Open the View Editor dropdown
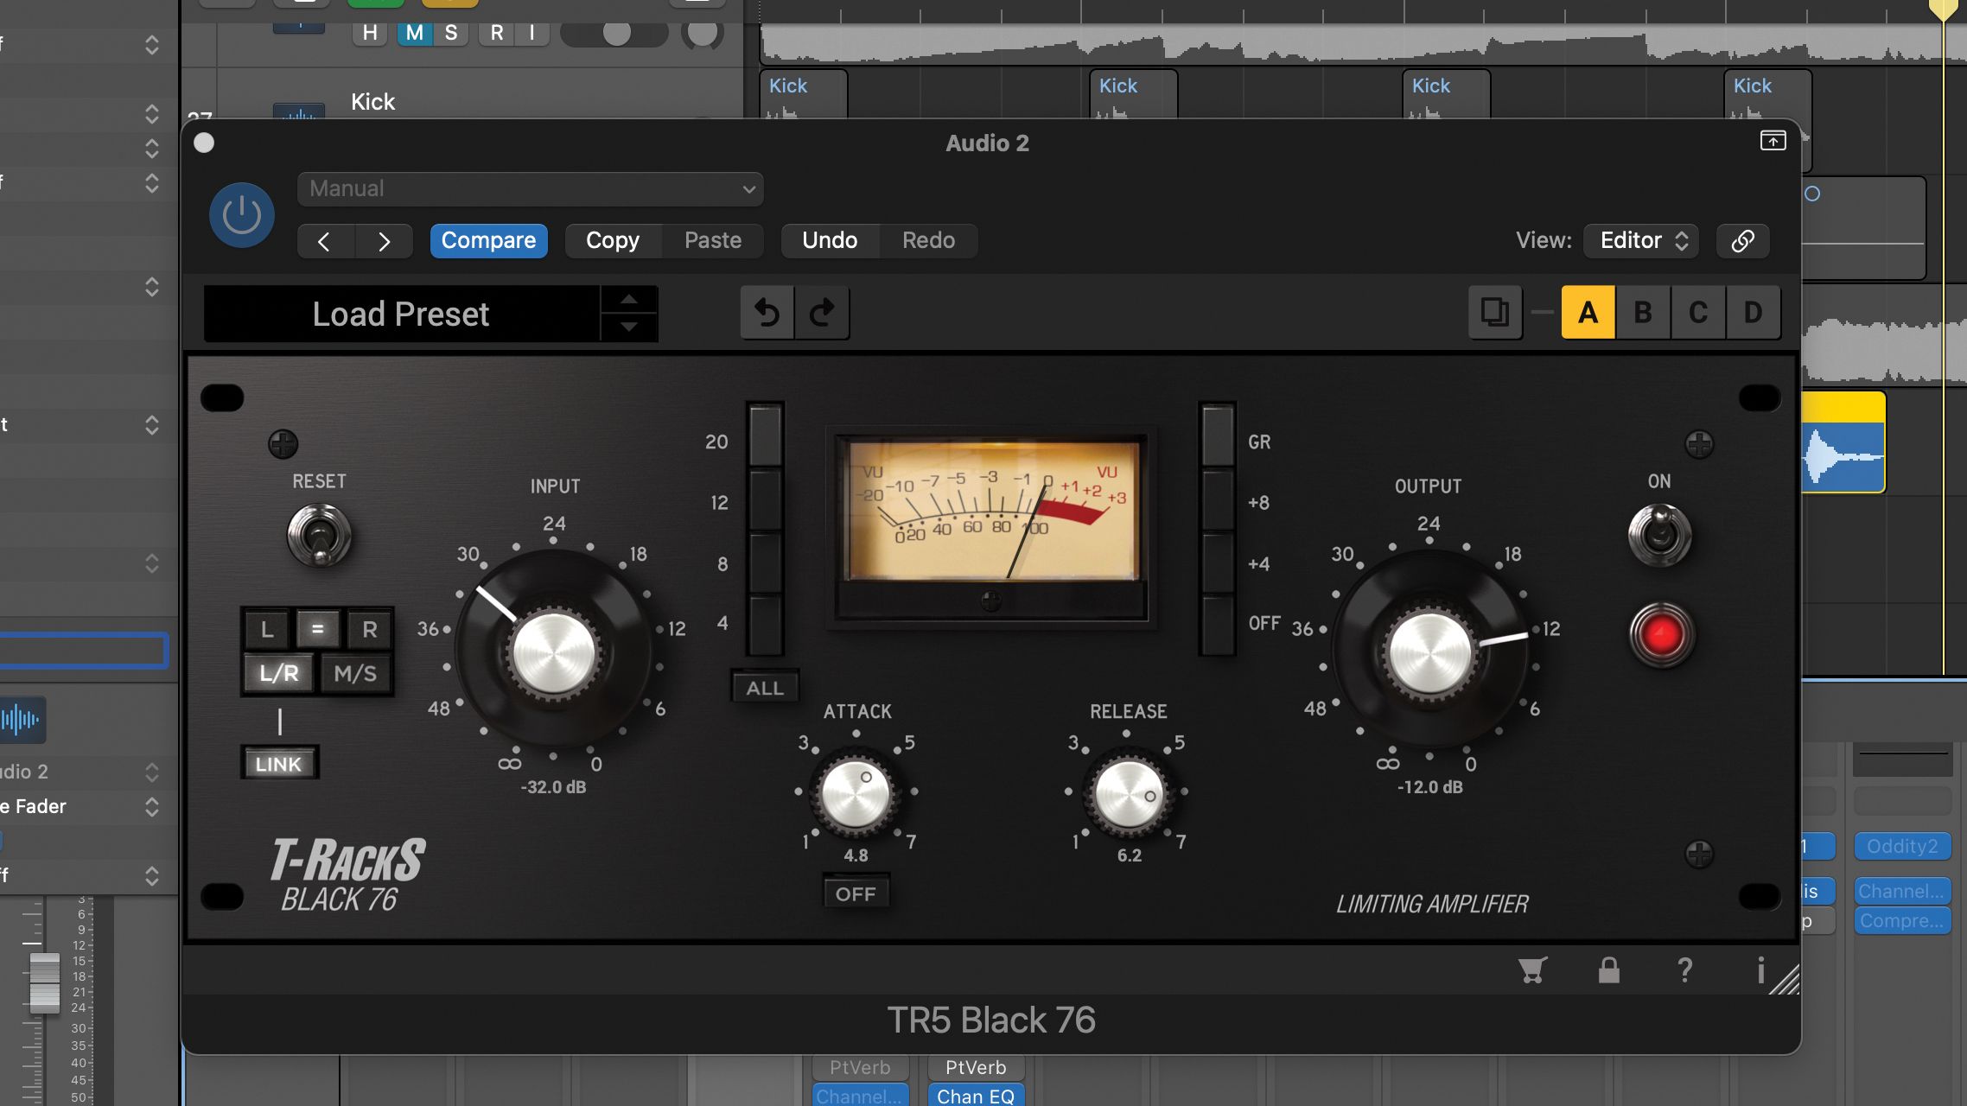Viewport: 1967px width, 1106px height. (x=1640, y=240)
